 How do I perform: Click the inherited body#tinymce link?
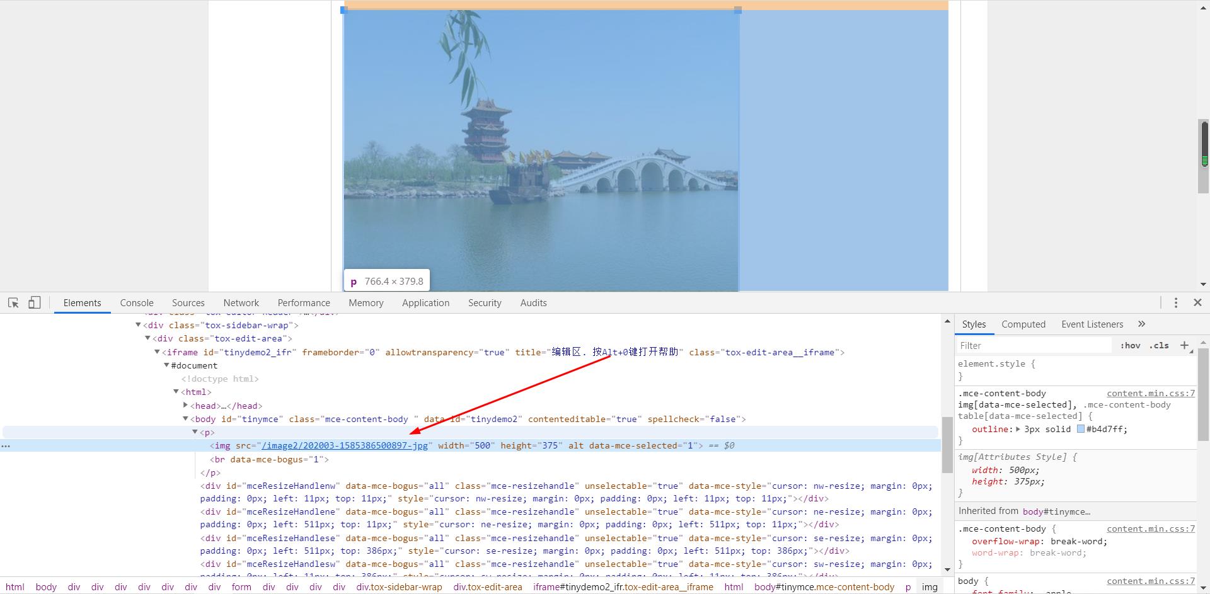click(x=1056, y=511)
